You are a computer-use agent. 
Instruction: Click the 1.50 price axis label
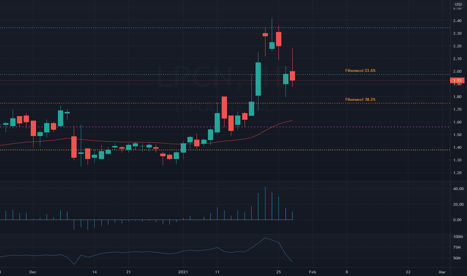457,135
